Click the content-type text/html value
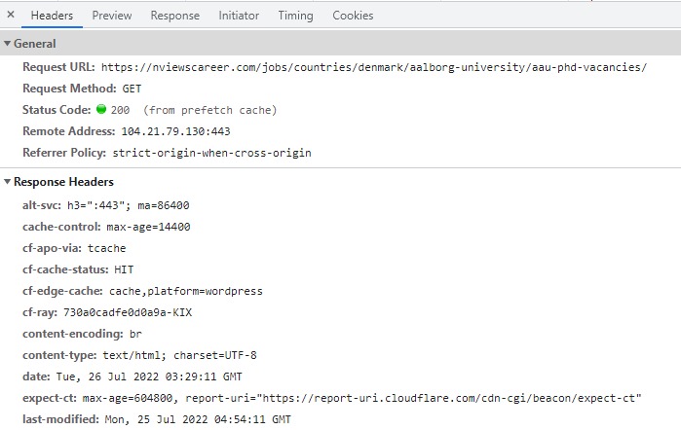681x430 pixels. (180, 355)
